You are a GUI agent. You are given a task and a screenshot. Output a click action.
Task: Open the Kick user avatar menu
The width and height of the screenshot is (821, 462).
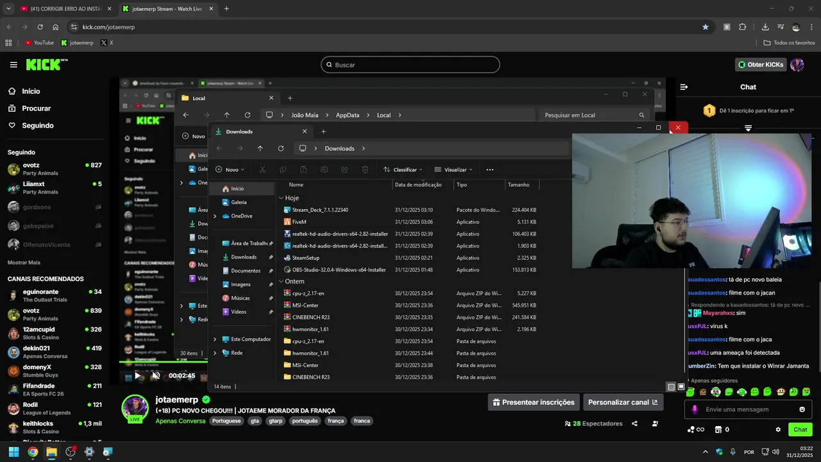coord(797,65)
